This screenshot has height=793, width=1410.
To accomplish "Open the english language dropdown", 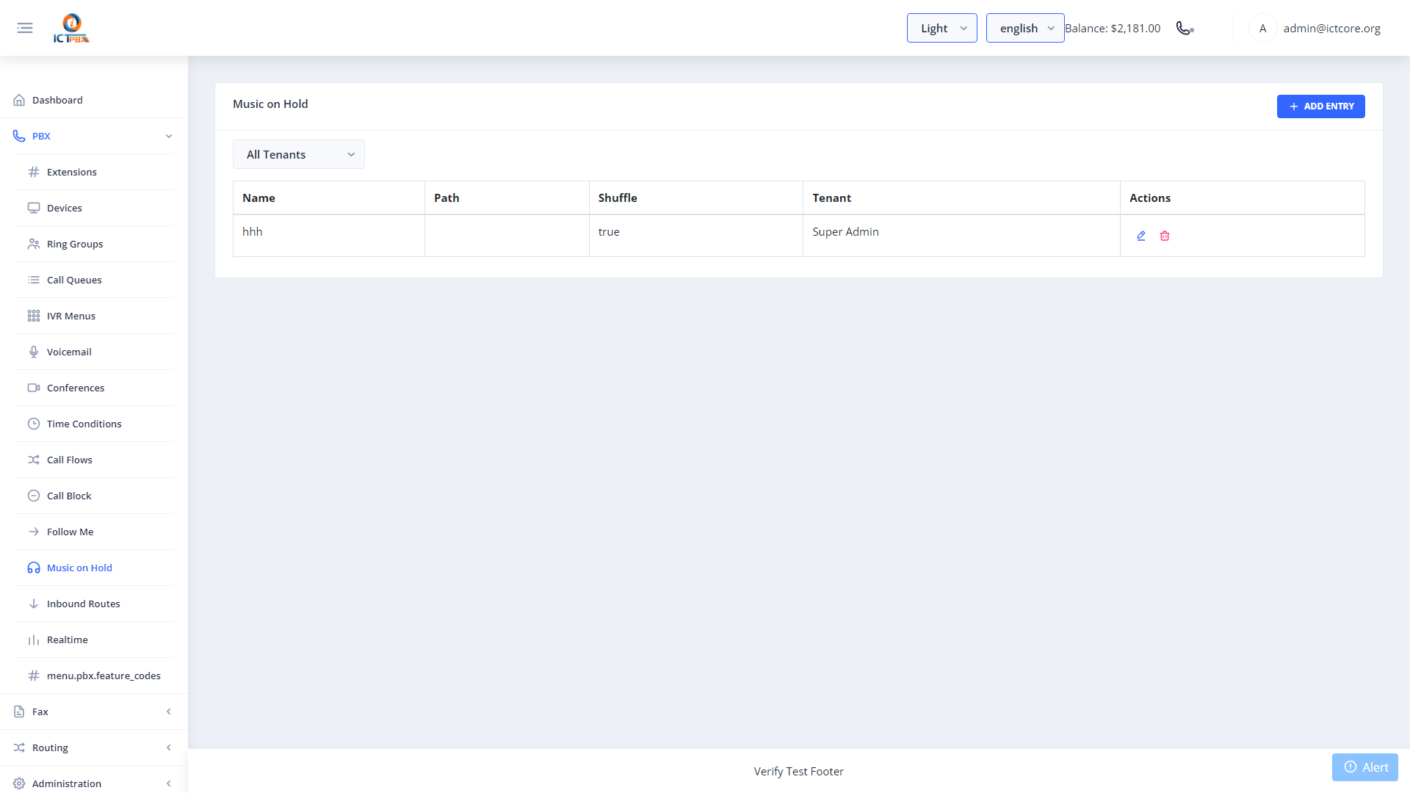I will [1024, 28].
